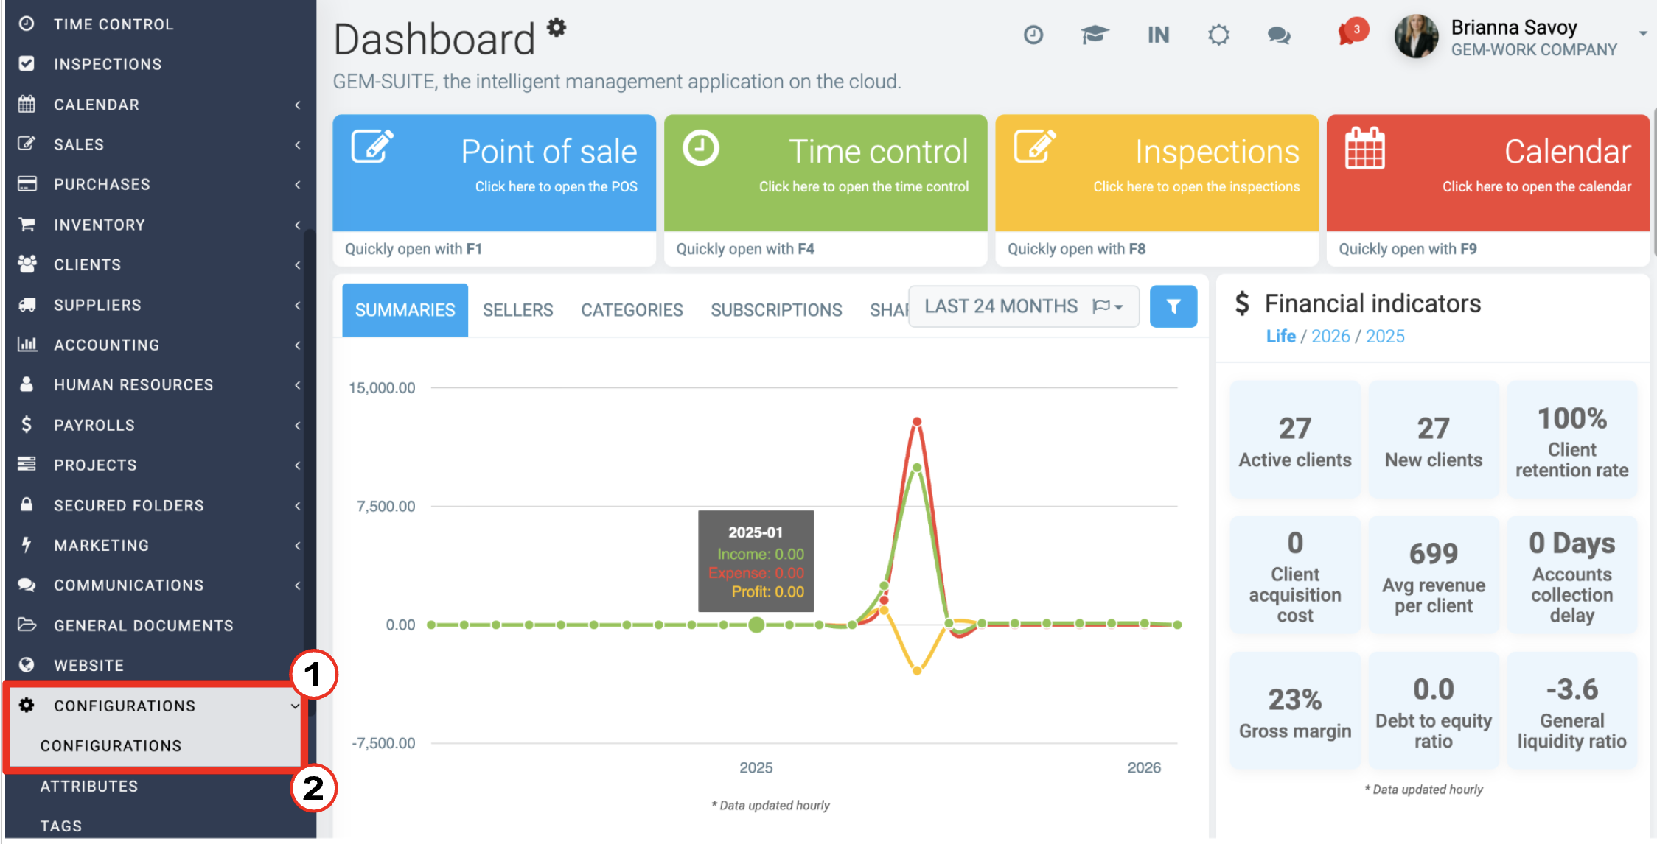
Task: Switch to the Categories tab
Action: pyautogui.click(x=632, y=310)
